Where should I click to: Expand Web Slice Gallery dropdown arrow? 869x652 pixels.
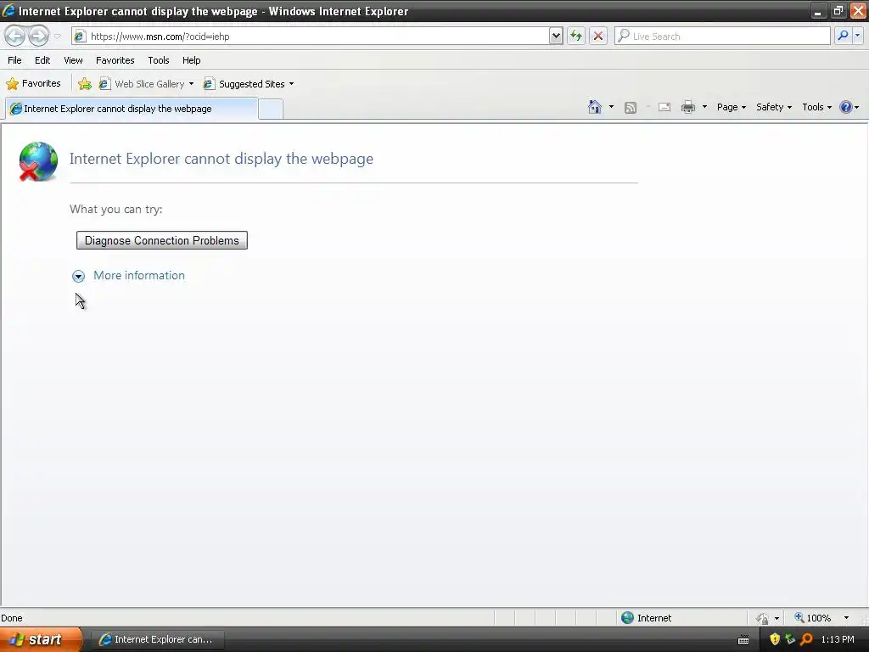point(191,84)
